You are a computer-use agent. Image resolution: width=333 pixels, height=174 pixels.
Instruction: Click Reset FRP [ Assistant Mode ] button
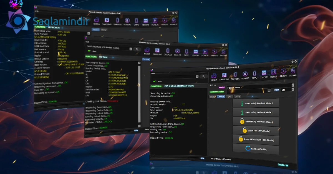click(x=256, y=122)
